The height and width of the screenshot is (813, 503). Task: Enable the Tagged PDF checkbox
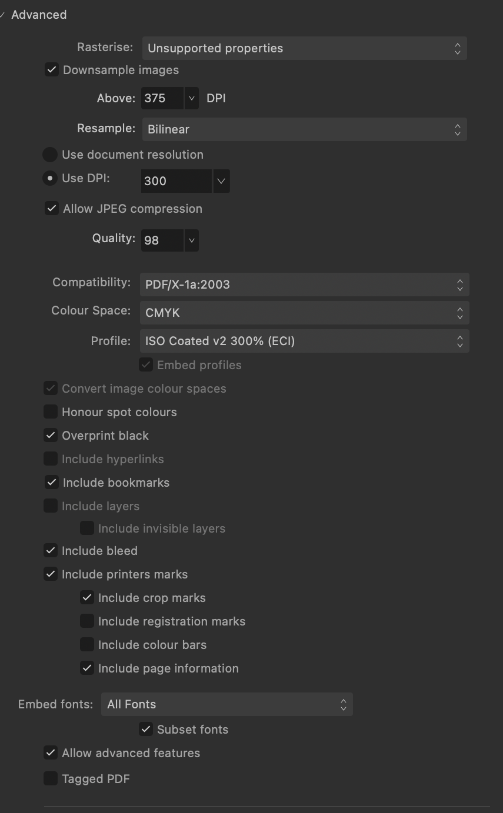[51, 779]
